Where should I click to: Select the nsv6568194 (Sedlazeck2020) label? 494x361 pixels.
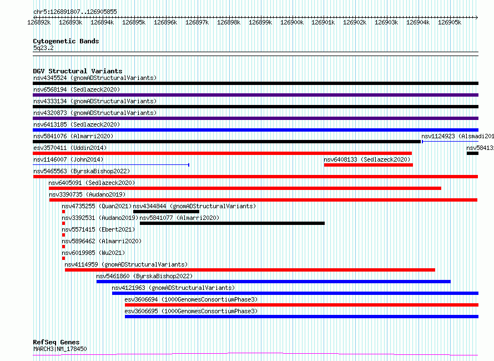click(x=77, y=89)
